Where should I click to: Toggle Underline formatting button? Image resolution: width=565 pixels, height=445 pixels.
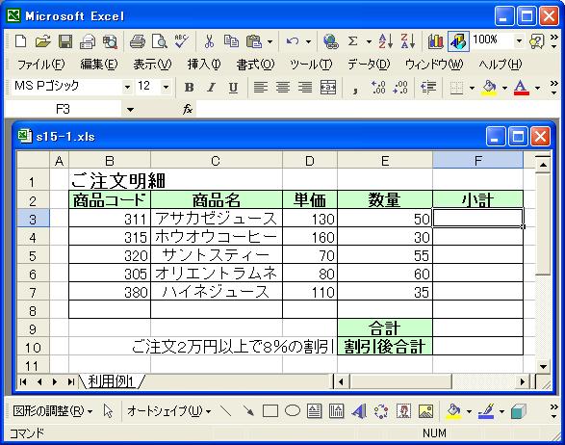pos(233,88)
